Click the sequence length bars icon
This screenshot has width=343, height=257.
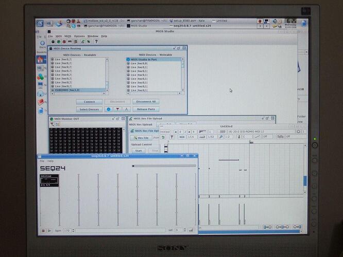[202, 132]
